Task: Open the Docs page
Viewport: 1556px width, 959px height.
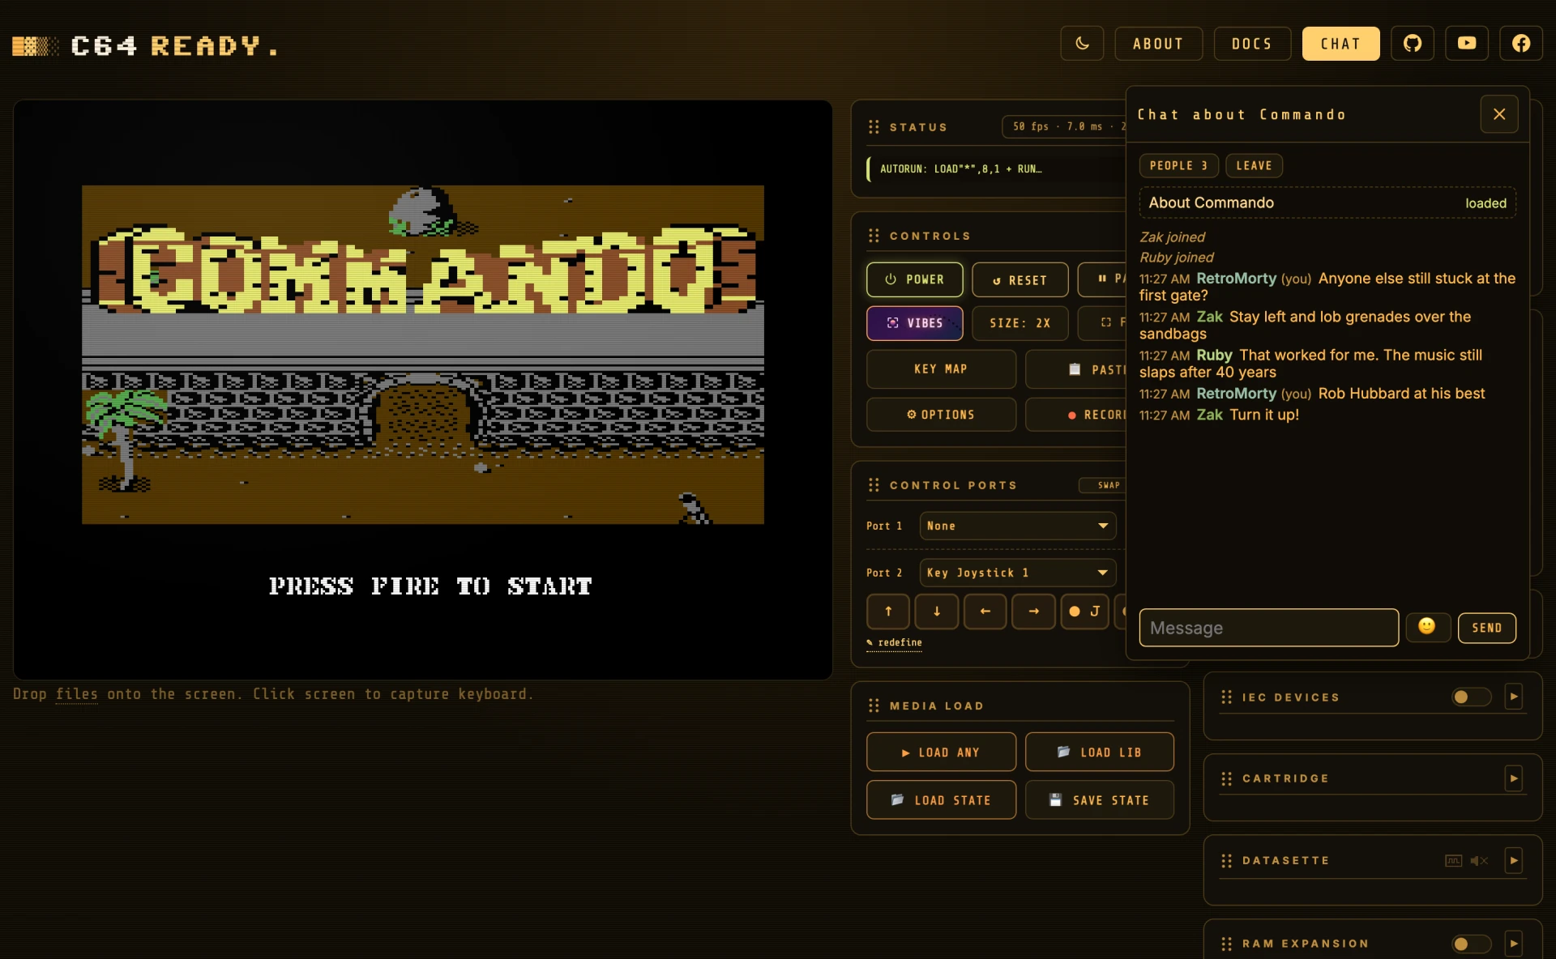Action: pyautogui.click(x=1252, y=44)
